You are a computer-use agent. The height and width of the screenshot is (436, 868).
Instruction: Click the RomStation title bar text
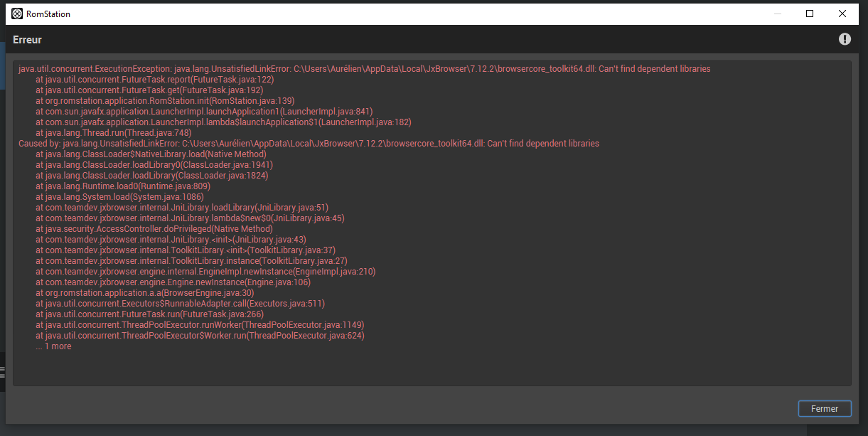[48, 14]
